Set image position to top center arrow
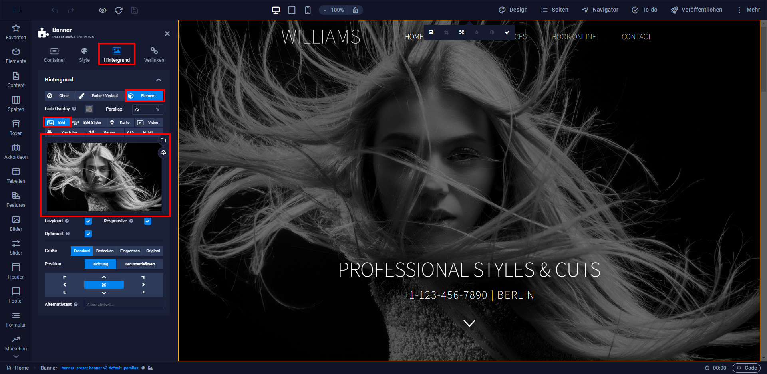Image resolution: width=767 pixels, height=374 pixels. click(104, 277)
